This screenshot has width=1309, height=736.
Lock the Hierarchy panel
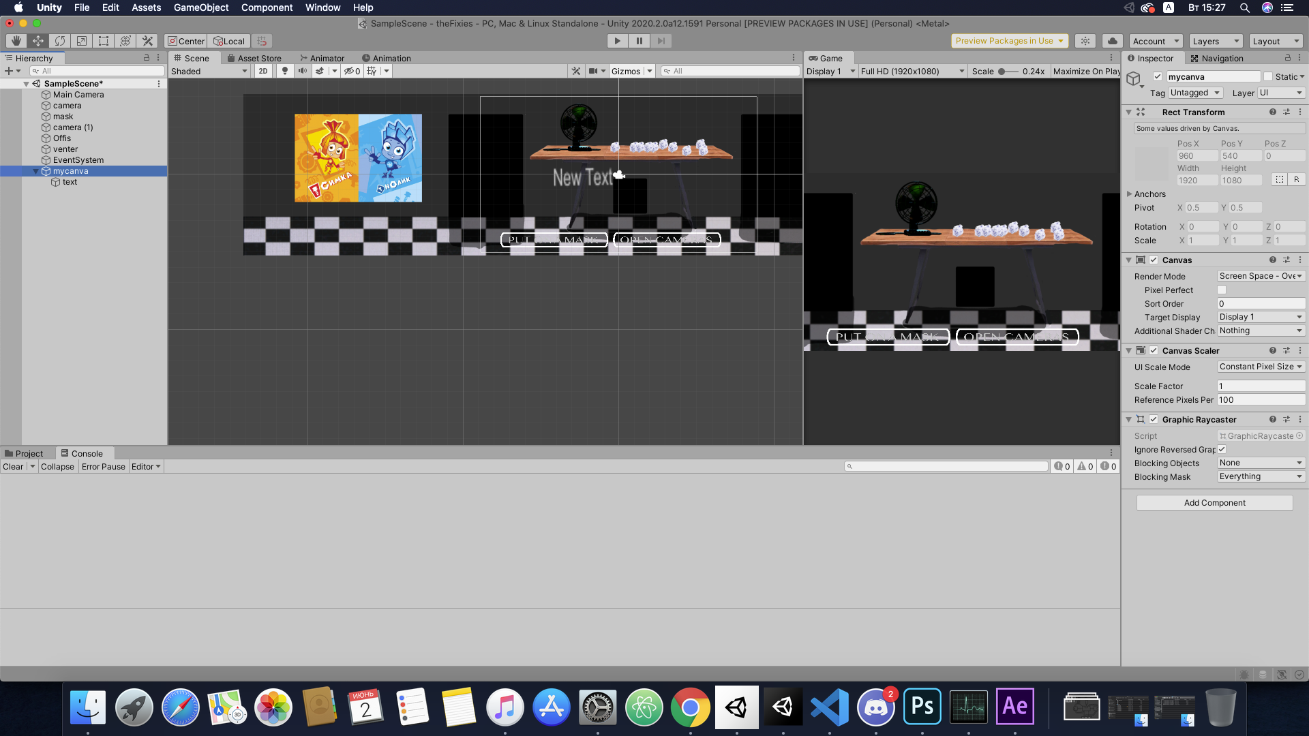[x=146, y=58]
